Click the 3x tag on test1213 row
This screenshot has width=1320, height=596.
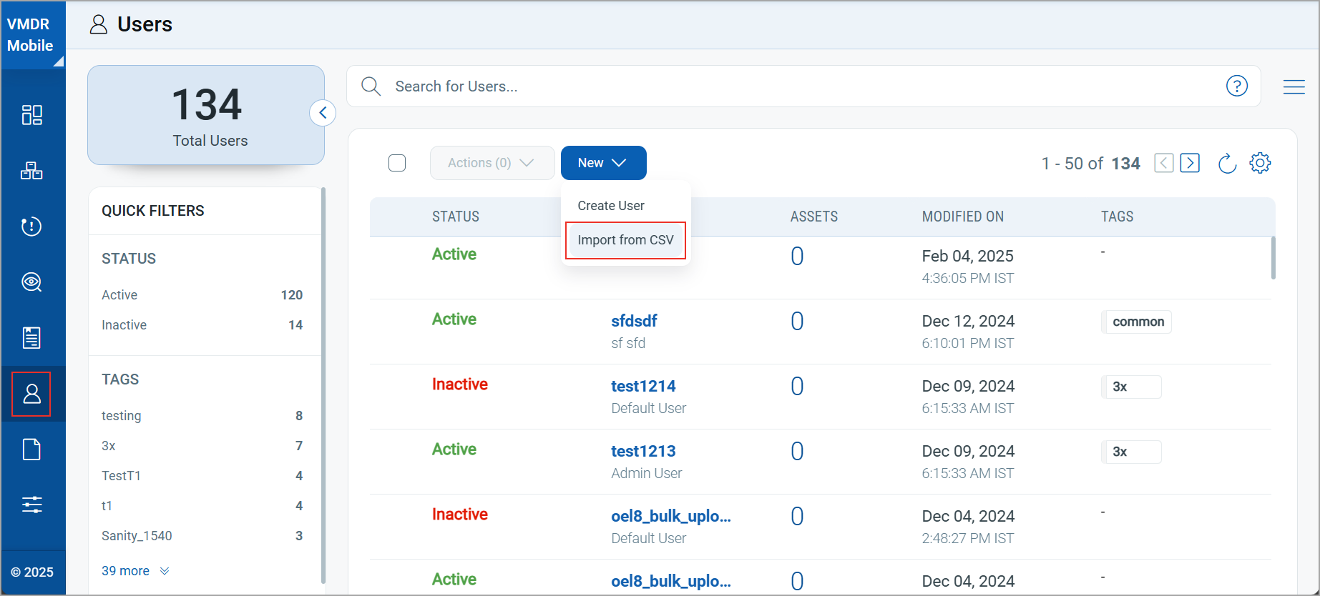click(x=1132, y=452)
